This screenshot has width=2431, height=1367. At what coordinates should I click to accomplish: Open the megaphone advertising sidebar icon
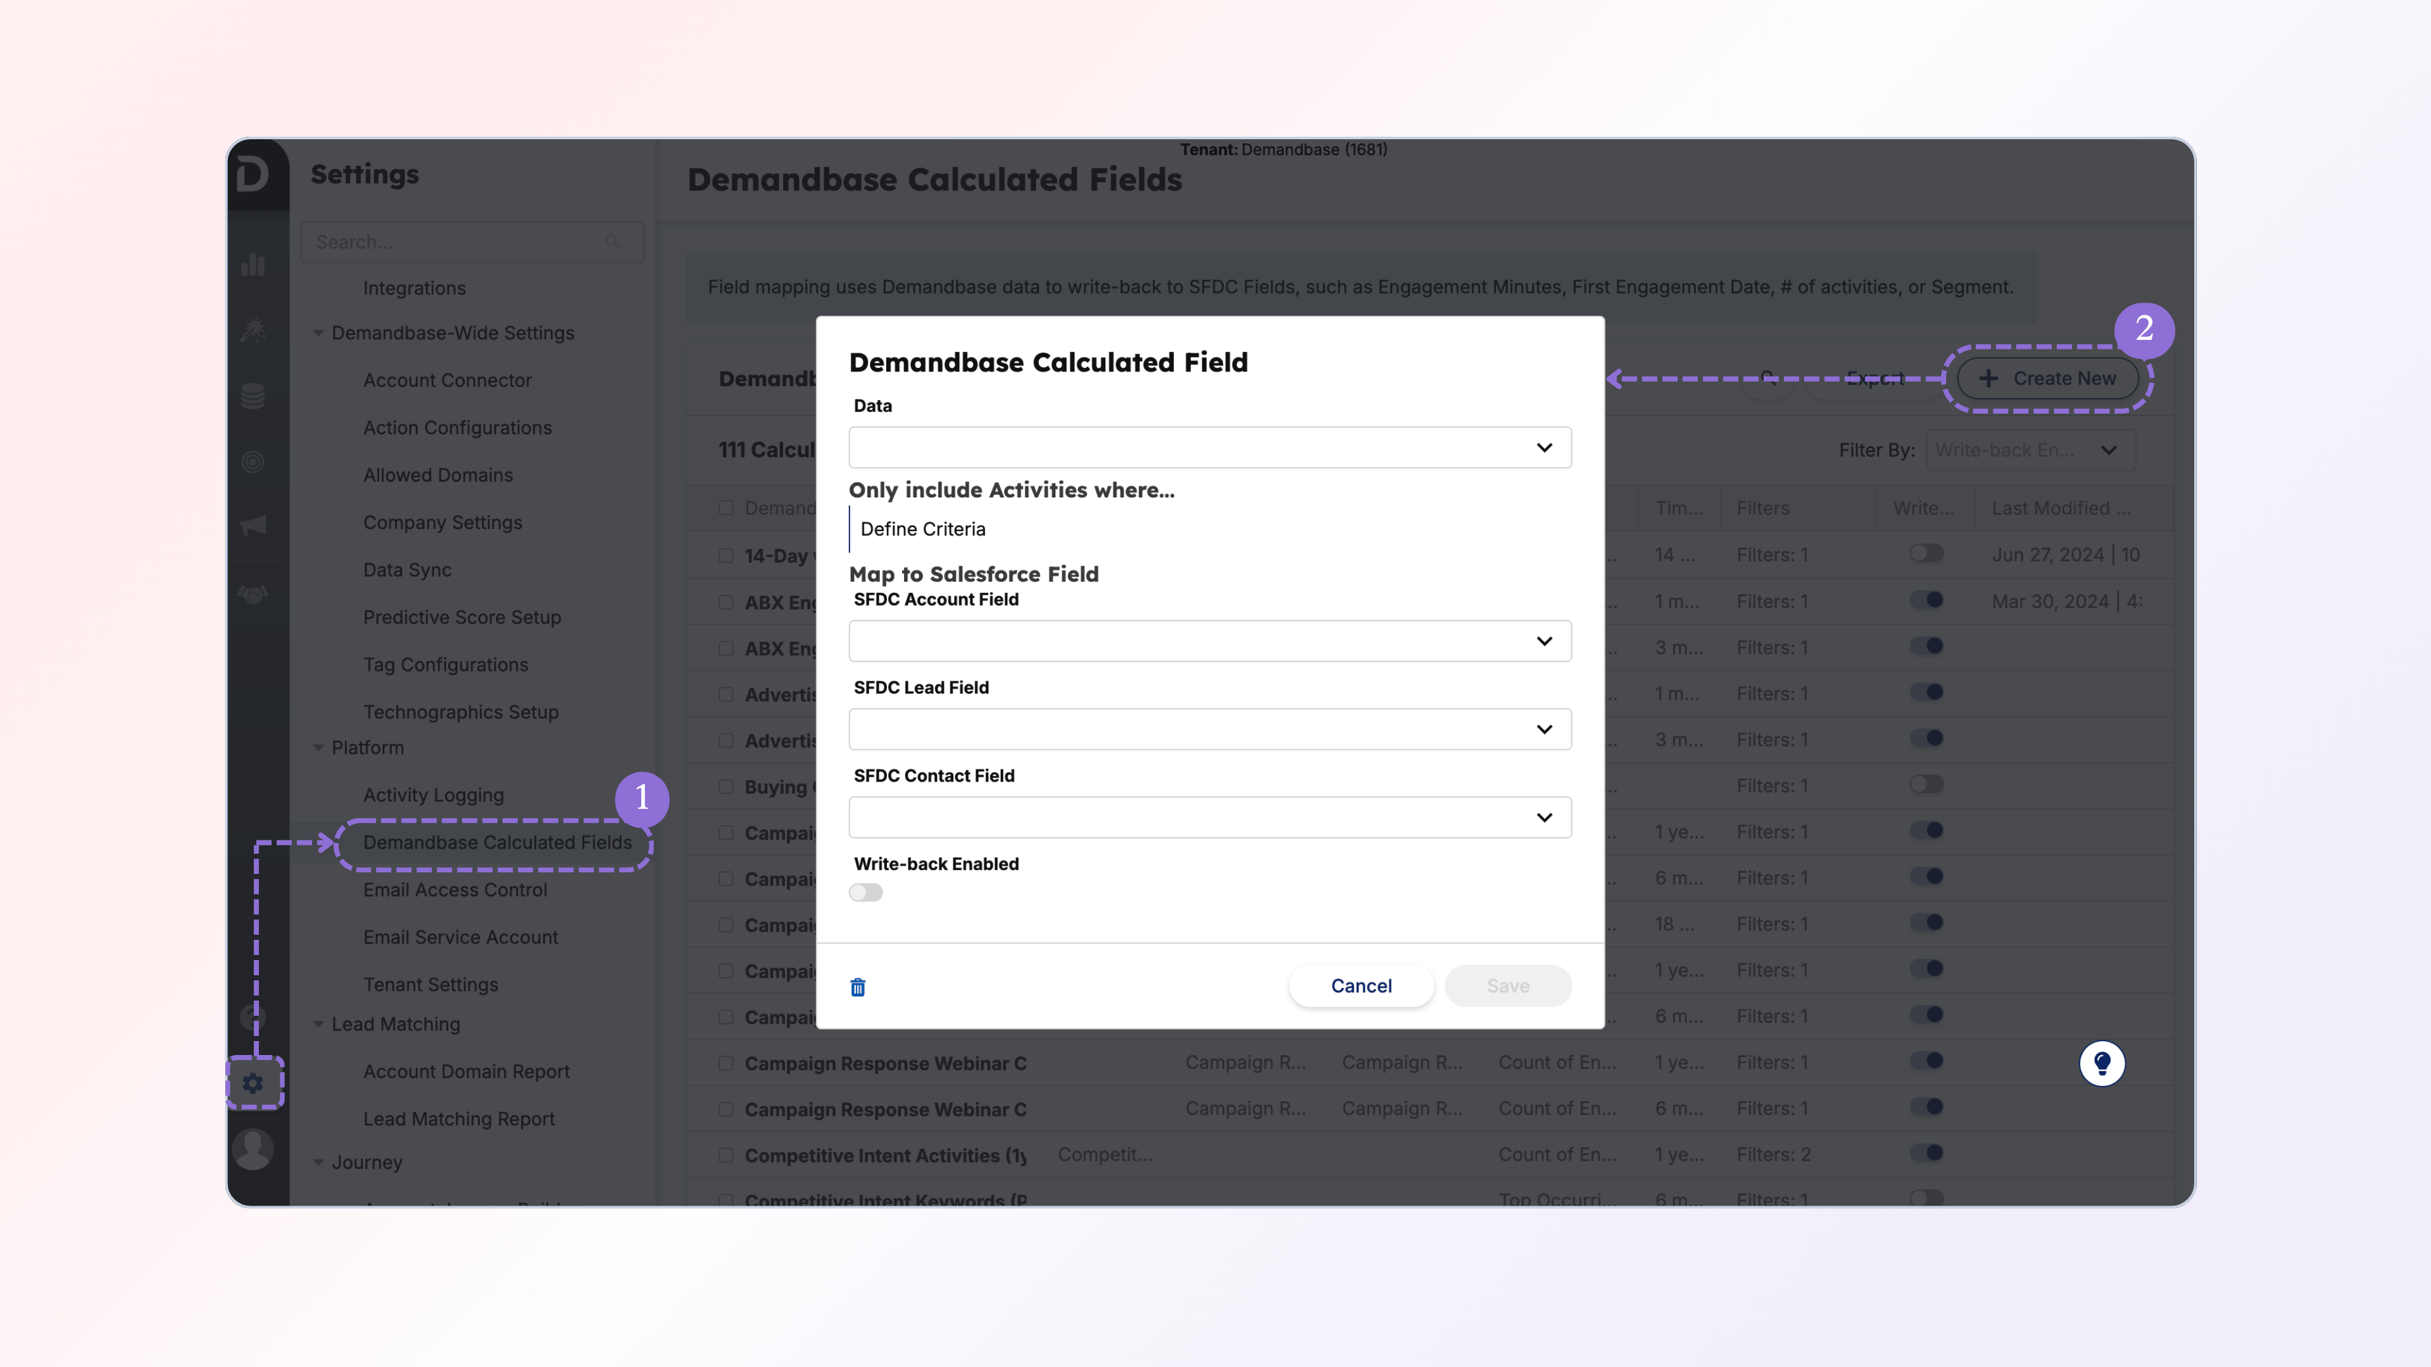coord(253,525)
